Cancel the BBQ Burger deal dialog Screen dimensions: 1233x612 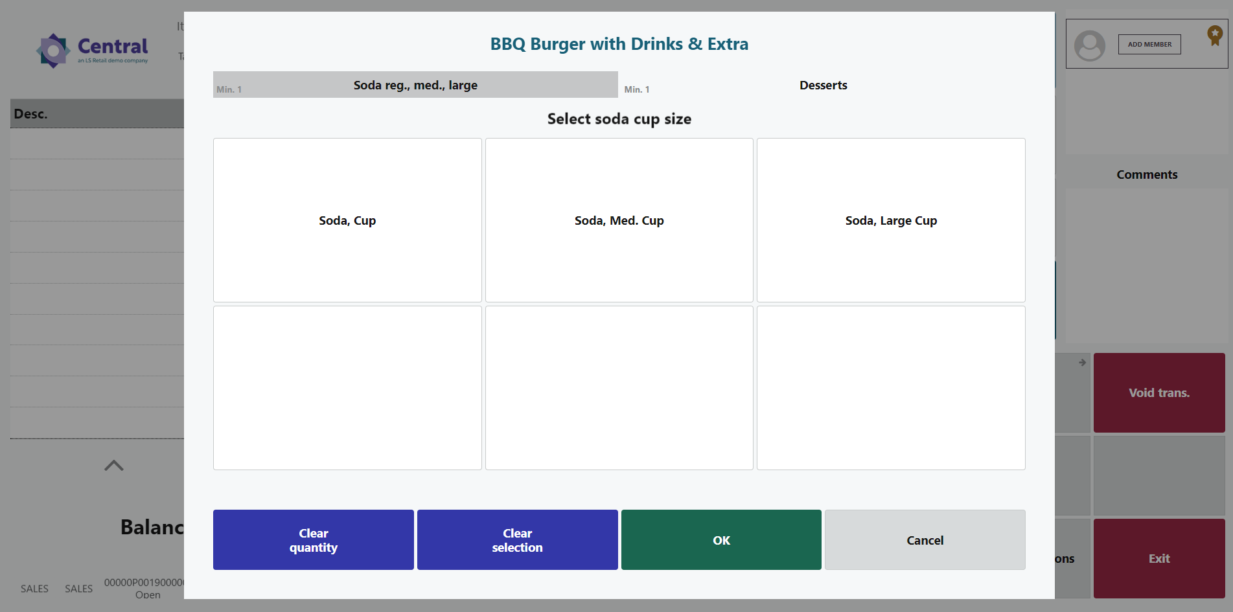[x=925, y=540]
